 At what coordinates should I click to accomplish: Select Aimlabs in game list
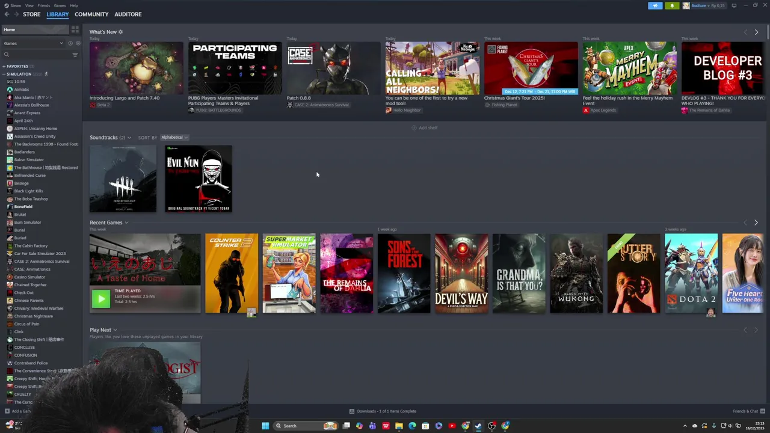tap(22, 90)
